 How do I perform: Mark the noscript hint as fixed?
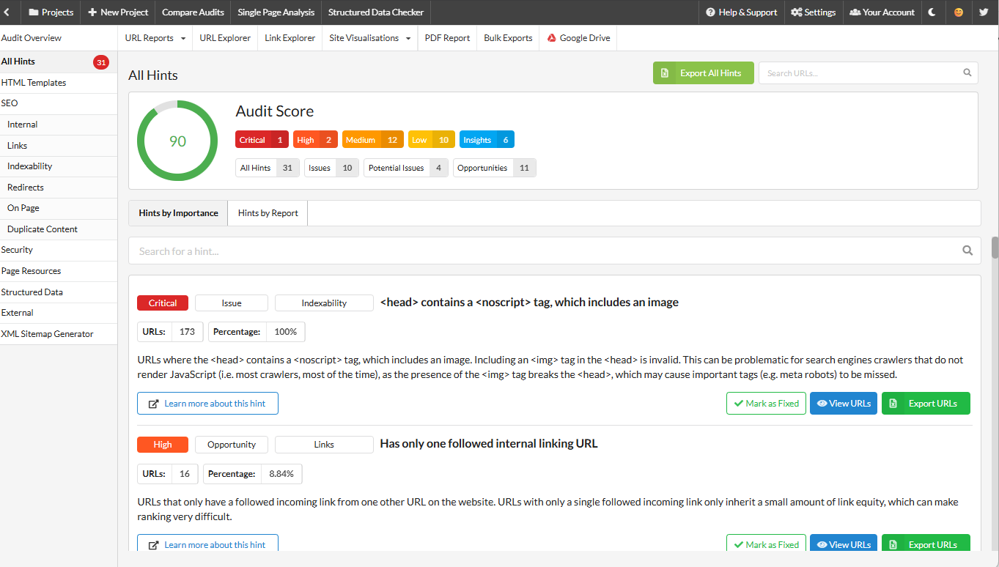(766, 404)
